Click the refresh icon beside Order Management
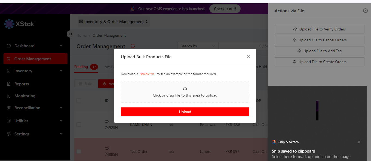 133,46
